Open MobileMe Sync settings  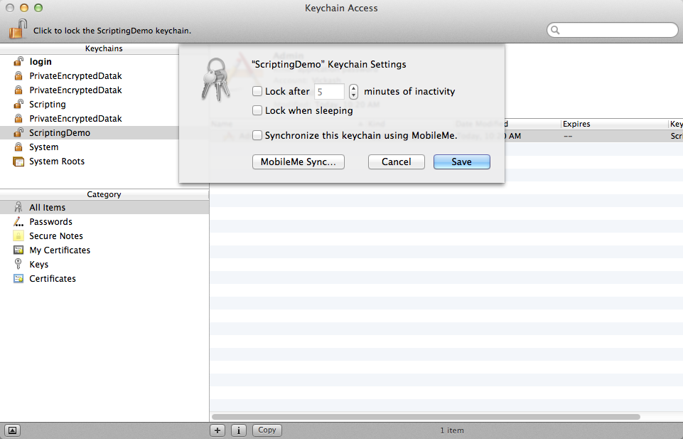coord(298,162)
